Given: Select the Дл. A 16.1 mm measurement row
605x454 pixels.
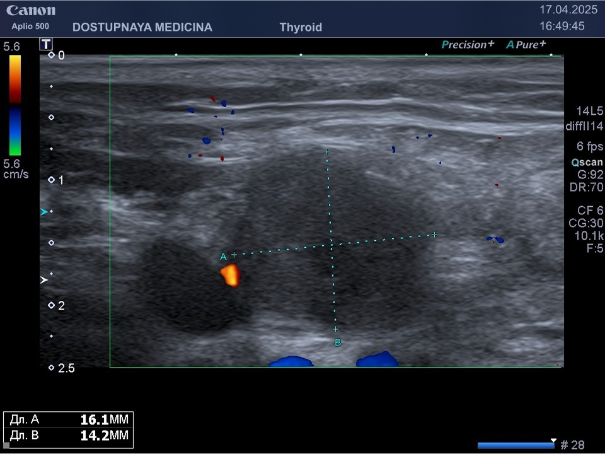Looking at the screenshot, I should pyautogui.click(x=69, y=420).
